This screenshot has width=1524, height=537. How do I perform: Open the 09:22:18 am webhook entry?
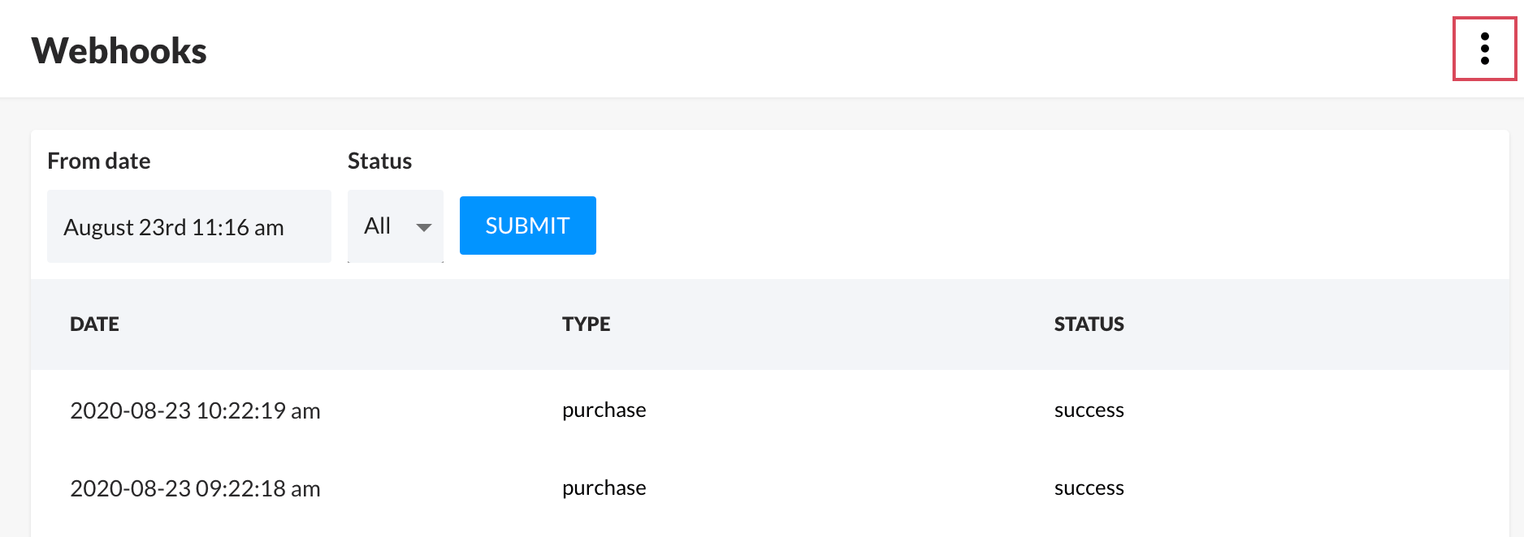(195, 488)
